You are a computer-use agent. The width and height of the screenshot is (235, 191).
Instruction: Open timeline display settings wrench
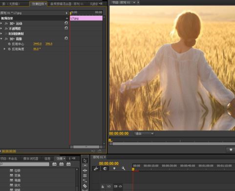point(123,169)
